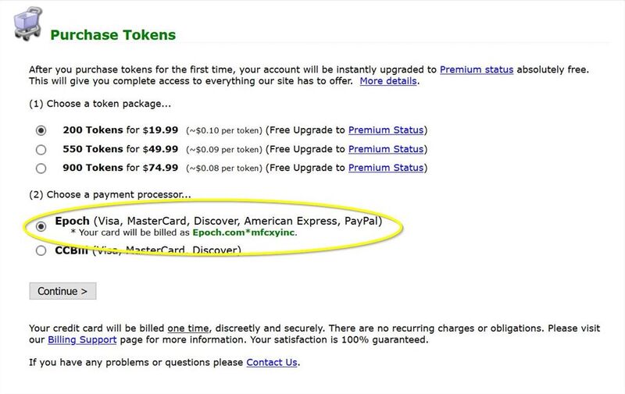Open the More details link
The image size is (625, 394).
coord(388,81)
